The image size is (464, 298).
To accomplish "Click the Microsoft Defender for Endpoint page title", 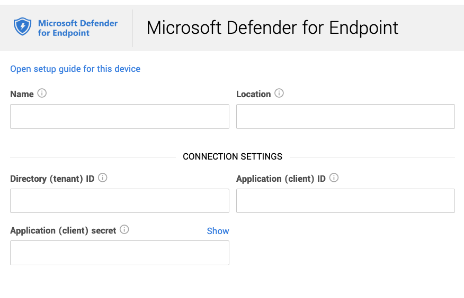I will (x=272, y=28).
